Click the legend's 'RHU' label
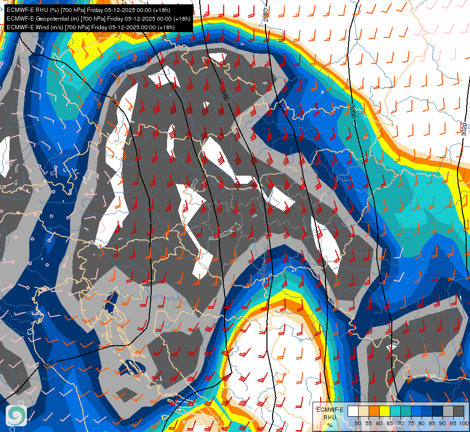Image resolution: width=470 pixels, height=432 pixels. click(330, 417)
